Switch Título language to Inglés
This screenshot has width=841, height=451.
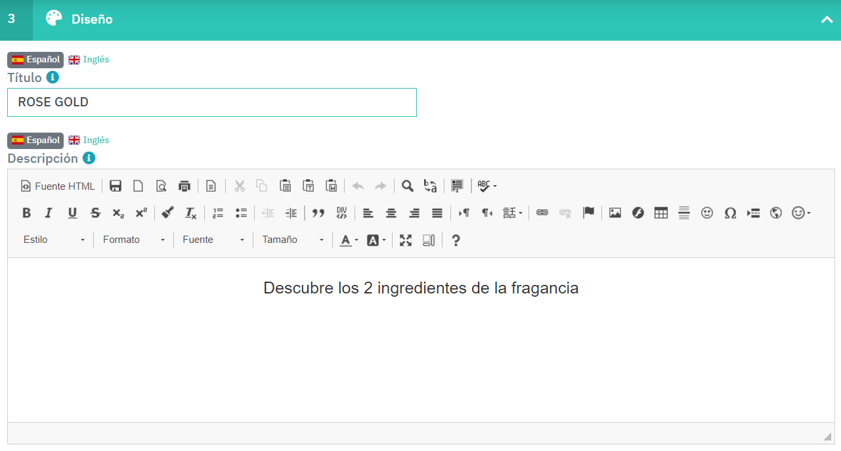89,60
